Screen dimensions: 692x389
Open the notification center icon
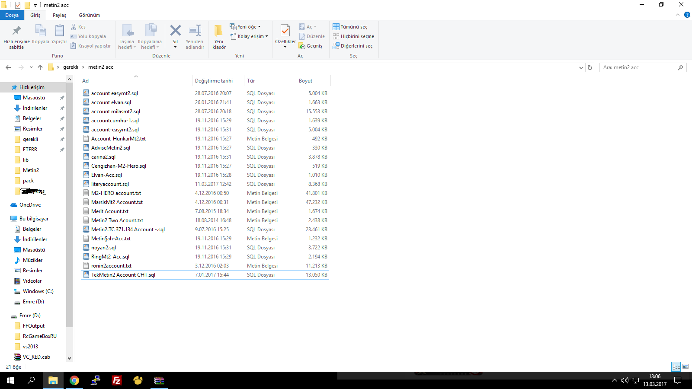(678, 380)
